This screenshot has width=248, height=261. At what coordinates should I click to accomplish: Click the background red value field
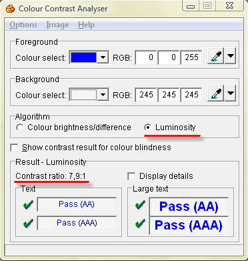[x=146, y=95]
